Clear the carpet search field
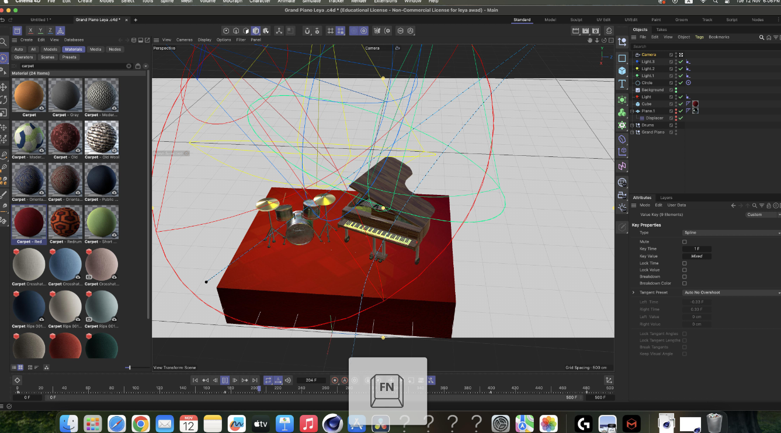The width and height of the screenshot is (781, 433). click(x=129, y=66)
